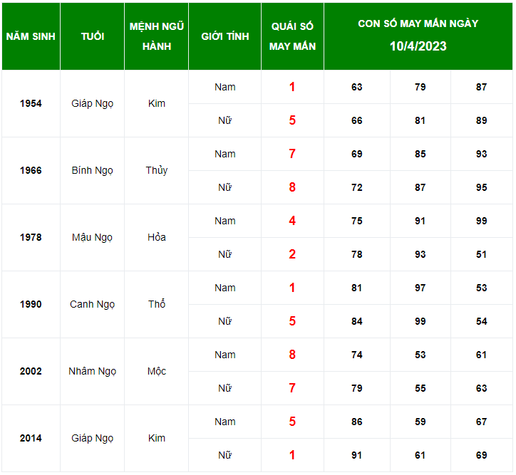Click the Bính Ngọ age cell

(92, 170)
